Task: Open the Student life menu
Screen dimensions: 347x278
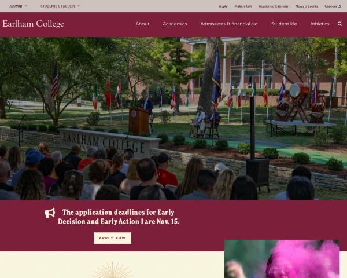Action: coord(284,24)
